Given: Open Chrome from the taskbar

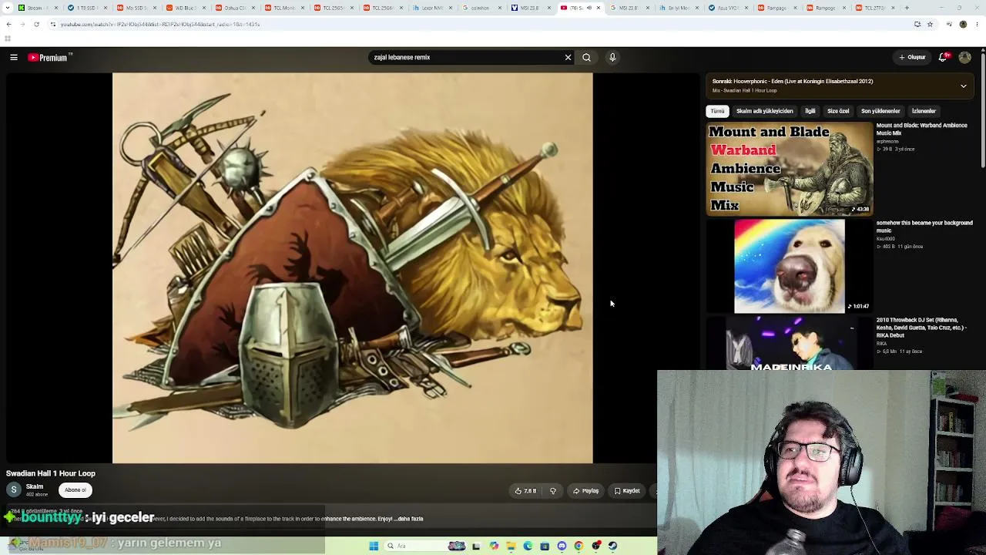Looking at the screenshot, I should (x=579, y=546).
